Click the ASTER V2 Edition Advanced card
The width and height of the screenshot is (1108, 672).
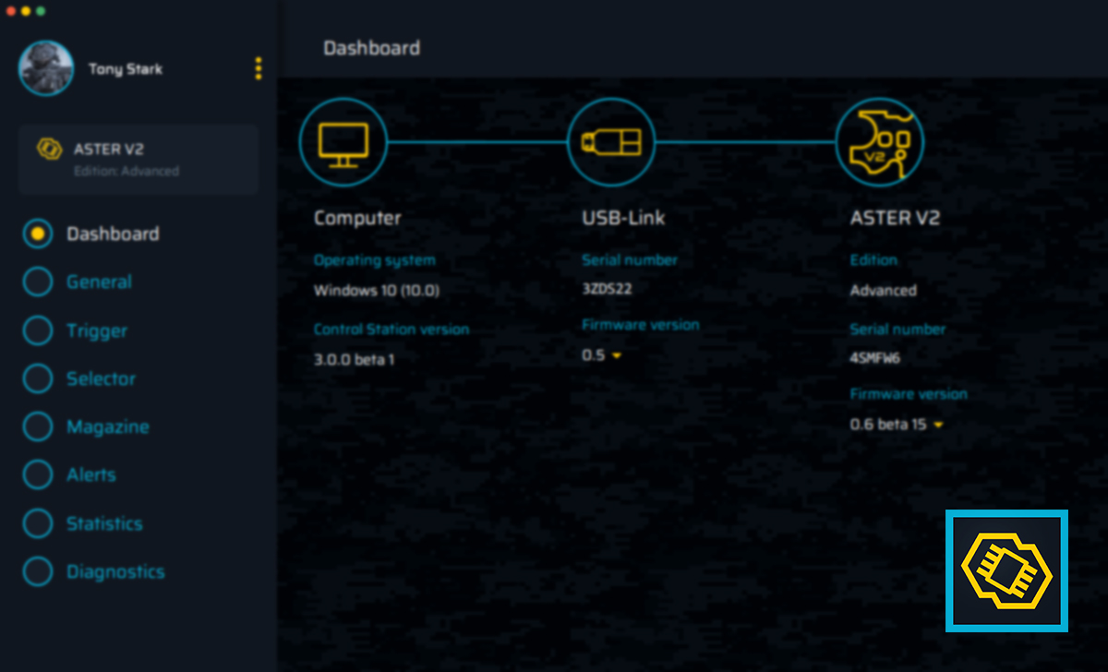(138, 159)
